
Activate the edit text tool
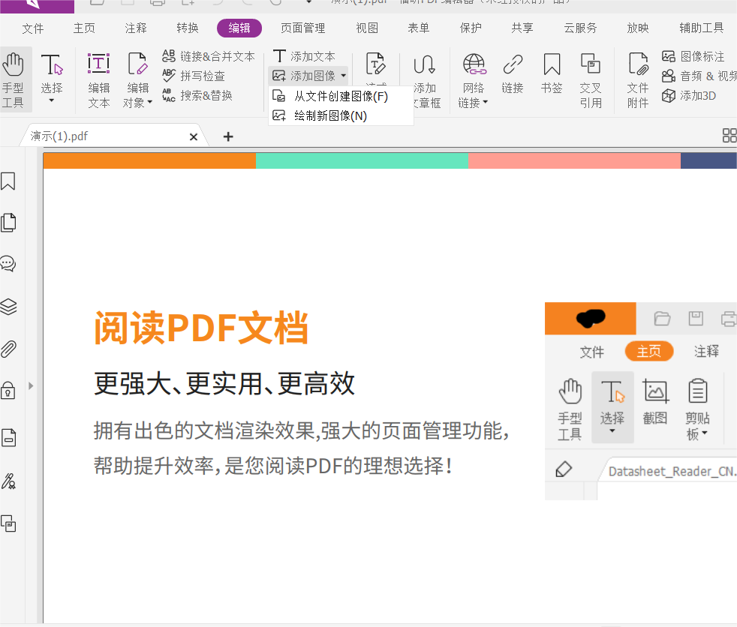tap(98, 78)
